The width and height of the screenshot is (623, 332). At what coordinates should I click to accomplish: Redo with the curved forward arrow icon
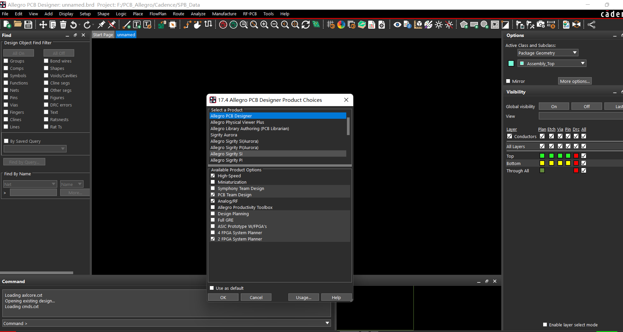(87, 25)
